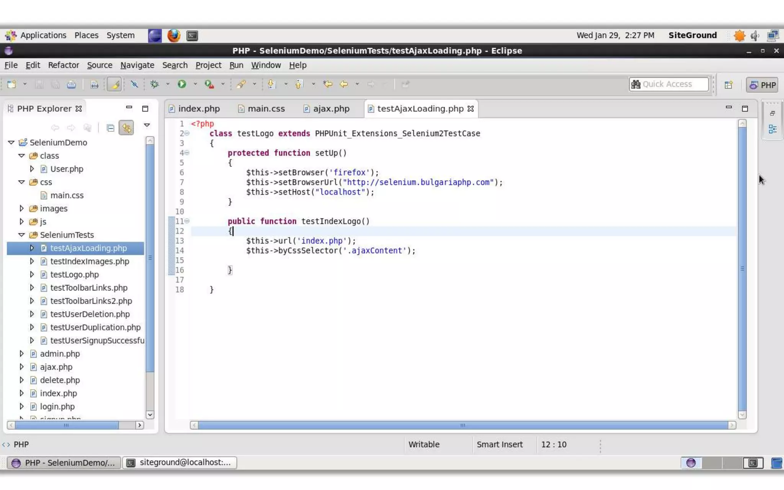This screenshot has height=490, width=784.
Task: Click the Debug bug icon
Action: (155, 84)
